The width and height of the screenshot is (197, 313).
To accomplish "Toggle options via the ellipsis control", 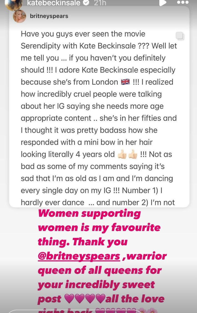I will (x=181, y=3).
